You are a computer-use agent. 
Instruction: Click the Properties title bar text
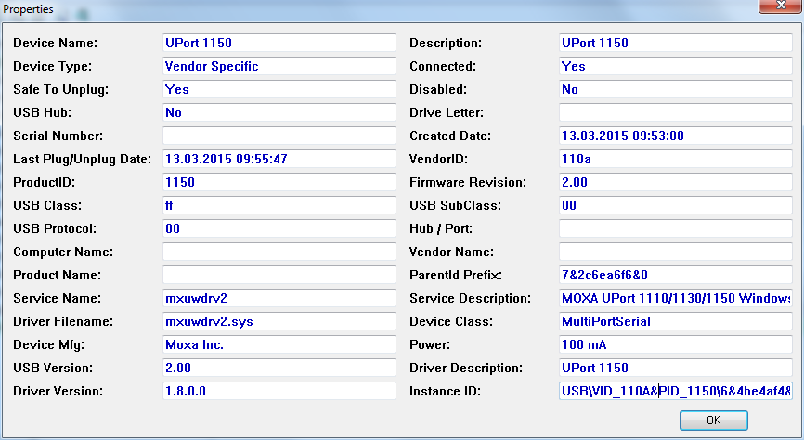point(28,9)
